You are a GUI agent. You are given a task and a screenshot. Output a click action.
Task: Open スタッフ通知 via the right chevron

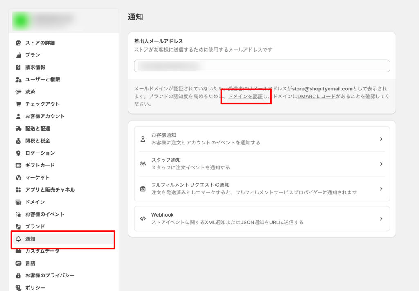(x=381, y=164)
